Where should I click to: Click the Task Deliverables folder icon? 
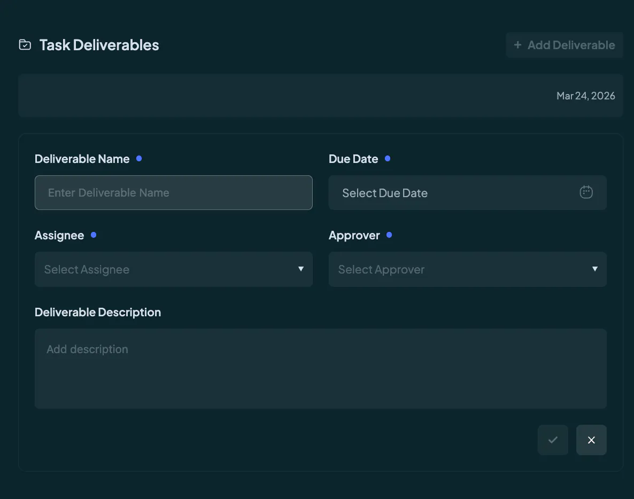tap(25, 45)
